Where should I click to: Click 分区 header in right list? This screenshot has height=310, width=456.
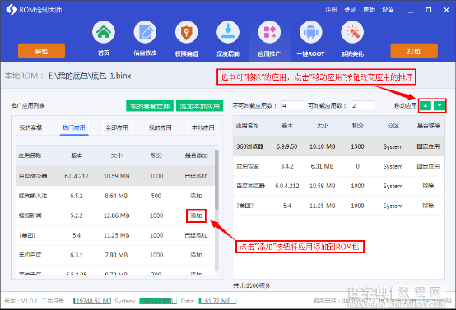point(393,126)
